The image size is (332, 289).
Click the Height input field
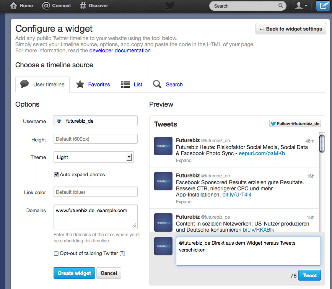point(96,139)
